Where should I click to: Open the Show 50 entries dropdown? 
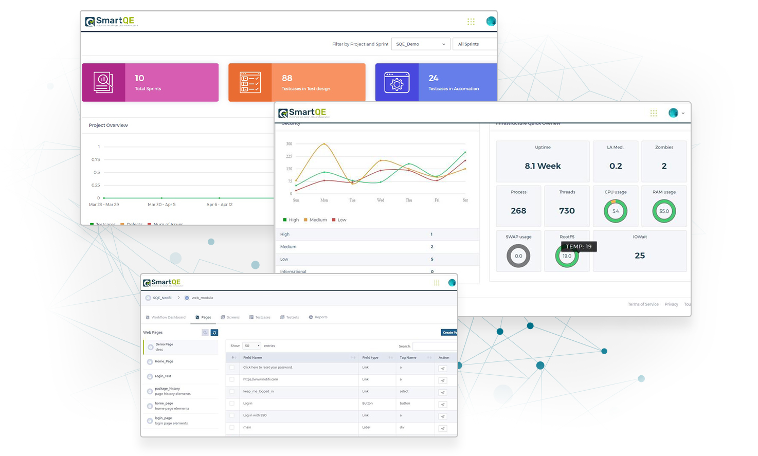click(252, 346)
